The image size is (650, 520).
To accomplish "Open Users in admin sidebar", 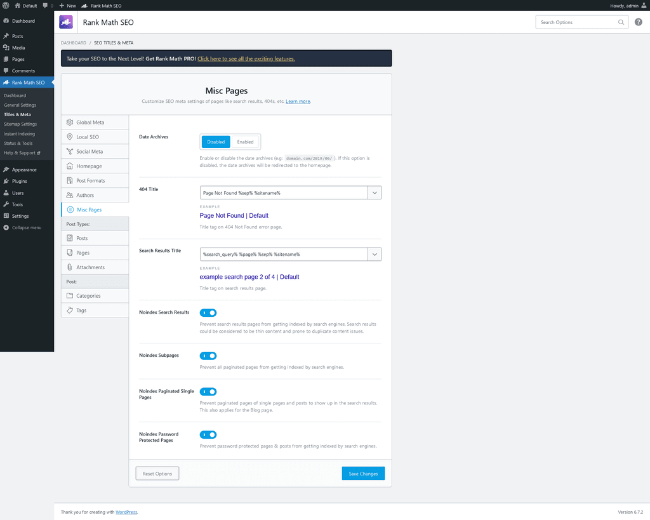I will pos(27,193).
